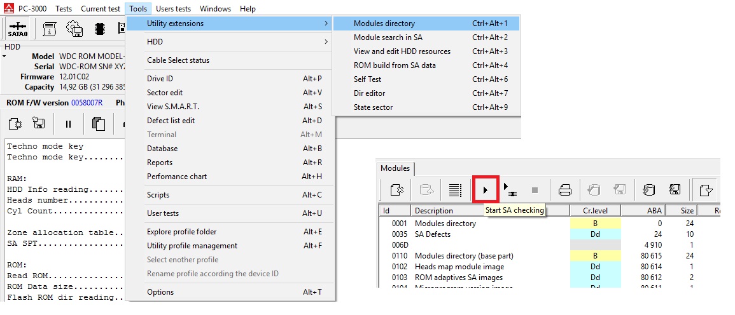735x315 pixels.
Task: Click the ROM F/W version link 0058007R
Action: [x=87, y=102]
